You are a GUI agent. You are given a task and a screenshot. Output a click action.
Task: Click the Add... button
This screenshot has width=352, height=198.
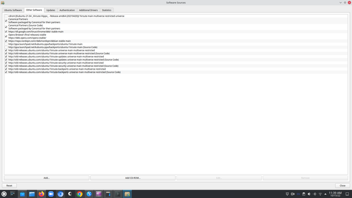pos(46,178)
